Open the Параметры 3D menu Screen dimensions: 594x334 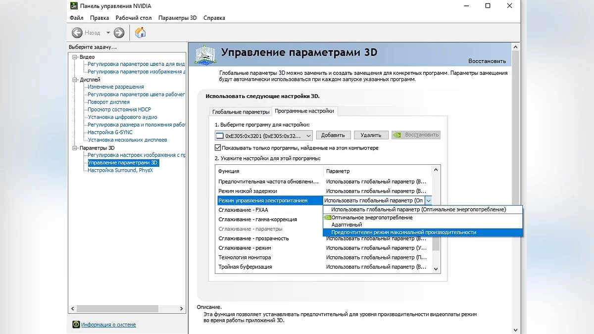[177, 18]
